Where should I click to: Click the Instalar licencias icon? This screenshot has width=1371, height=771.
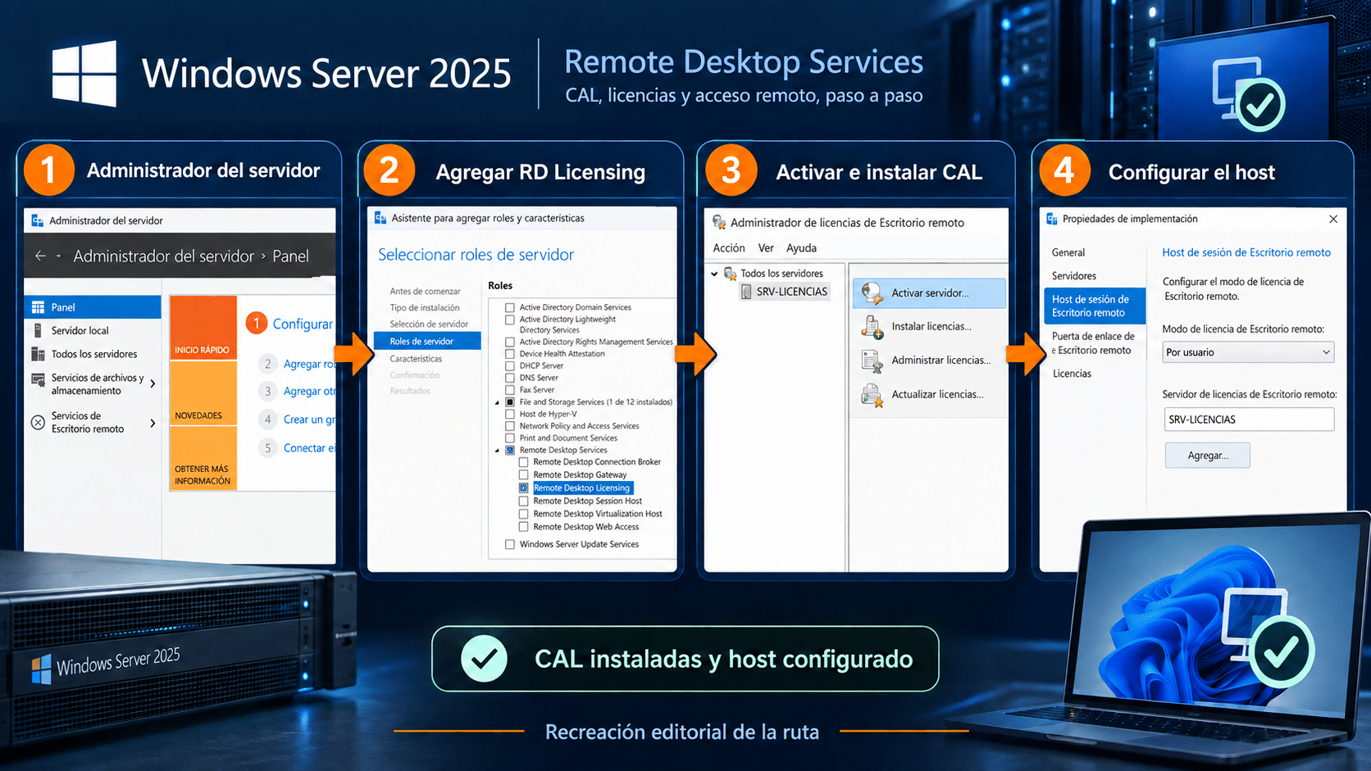tap(872, 327)
